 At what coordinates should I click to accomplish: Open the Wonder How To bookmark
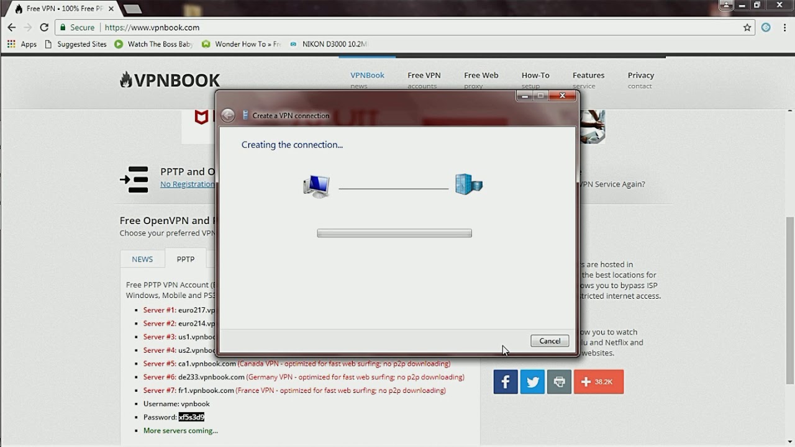(242, 44)
